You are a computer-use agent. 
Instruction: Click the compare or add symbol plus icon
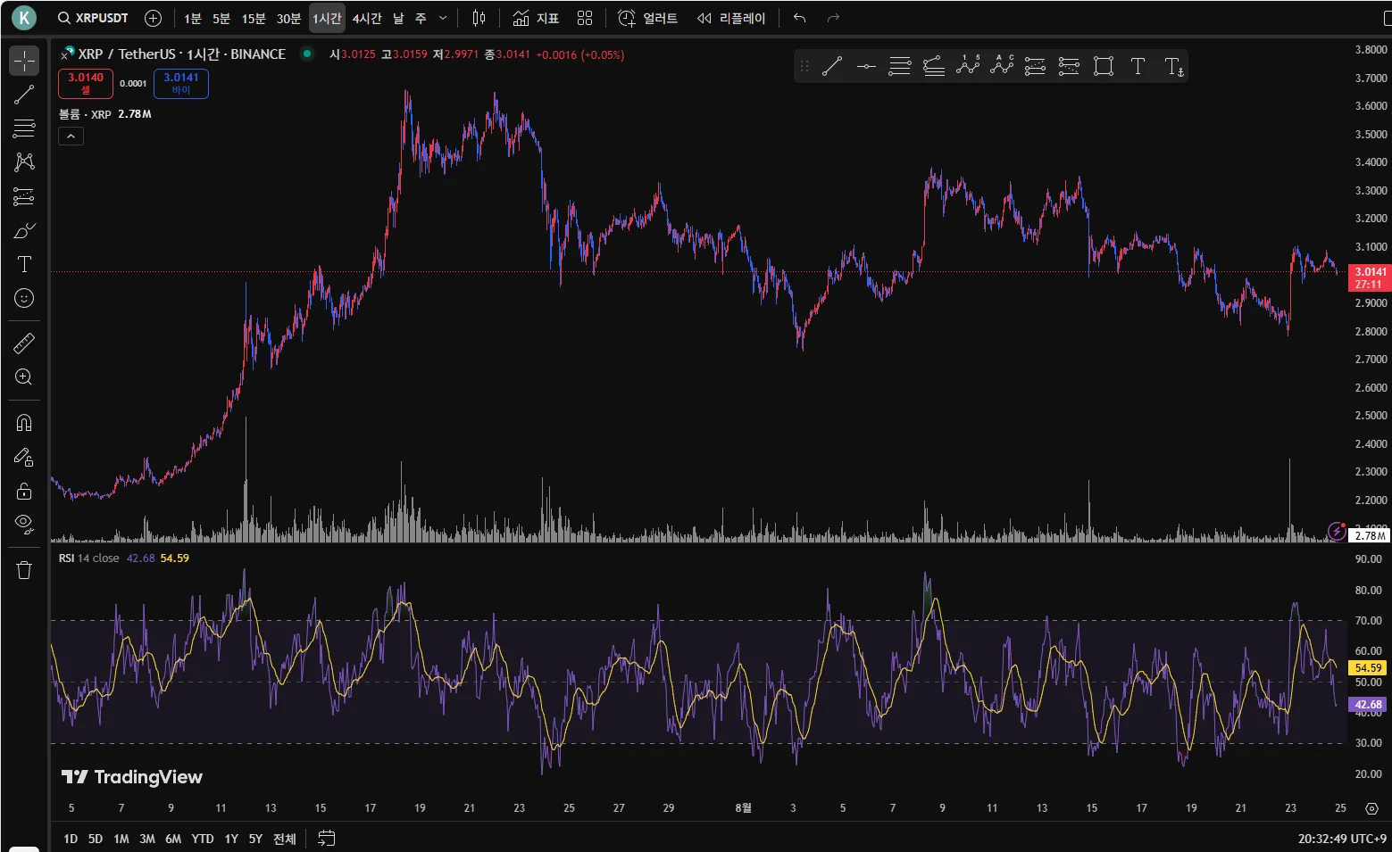click(153, 18)
